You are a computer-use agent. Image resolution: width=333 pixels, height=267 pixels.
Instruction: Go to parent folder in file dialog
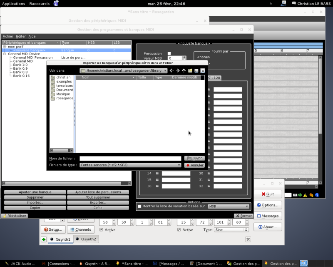click(x=184, y=71)
